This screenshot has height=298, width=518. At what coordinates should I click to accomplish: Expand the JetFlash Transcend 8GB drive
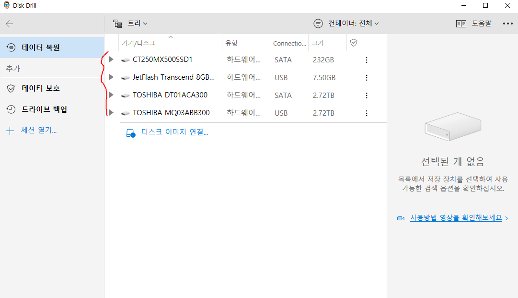point(111,77)
